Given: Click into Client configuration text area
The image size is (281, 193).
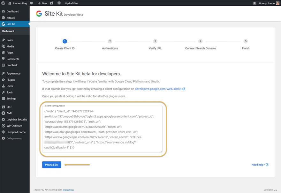Looking at the screenshot, I should [103, 129].
